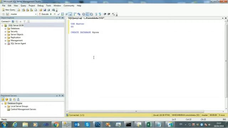Collapse the Database Engine node
Screen dimensions: 228x128
[2, 103]
